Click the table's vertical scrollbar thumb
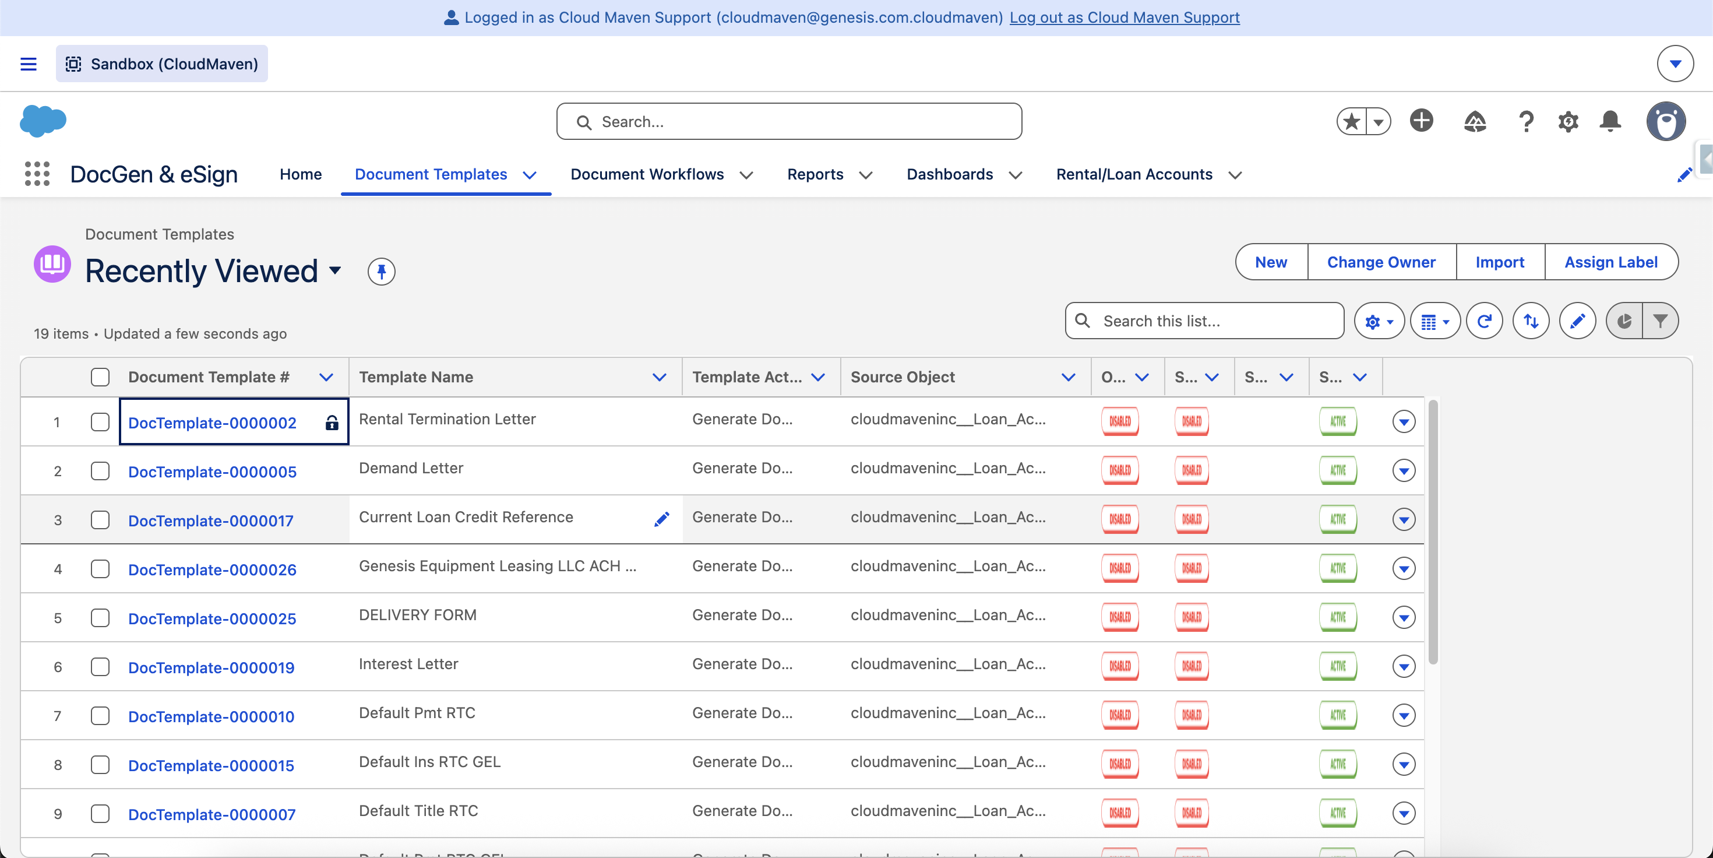The image size is (1713, 858). [1433, 532]
